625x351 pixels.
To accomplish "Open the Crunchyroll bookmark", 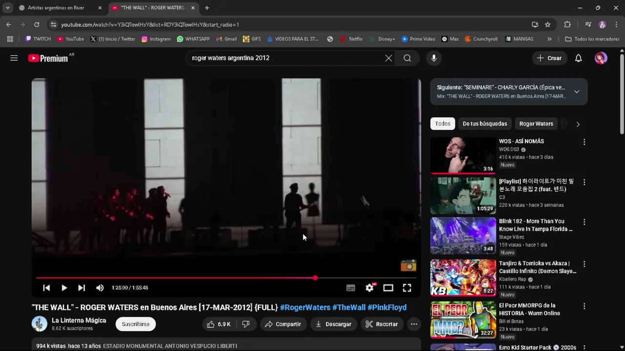I will coord(481,39).
